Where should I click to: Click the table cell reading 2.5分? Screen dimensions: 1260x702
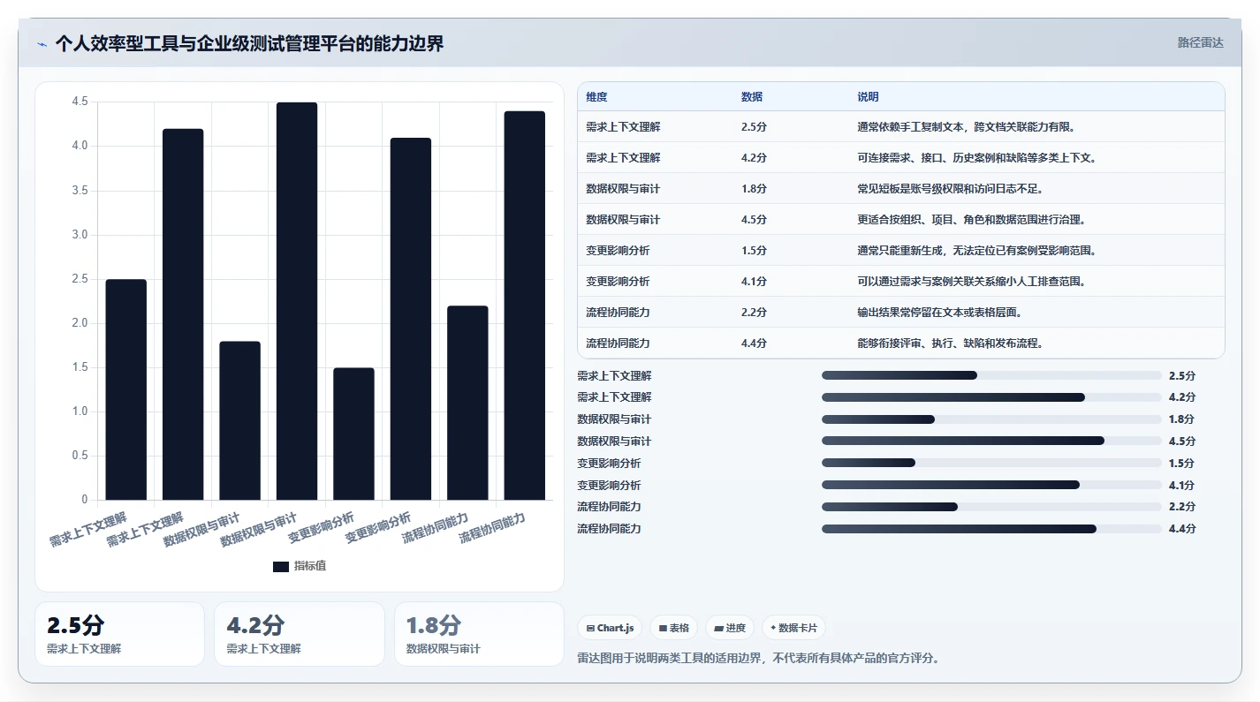[x=754, y=127]
